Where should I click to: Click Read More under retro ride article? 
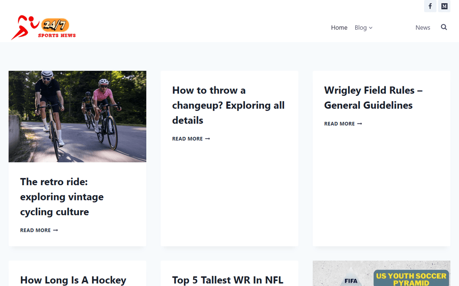tap(39, 230)
